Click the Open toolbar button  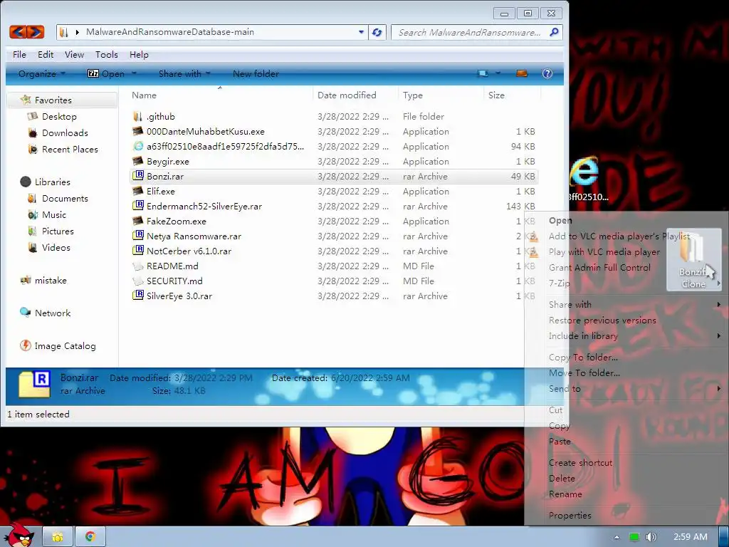pos(107,73)
